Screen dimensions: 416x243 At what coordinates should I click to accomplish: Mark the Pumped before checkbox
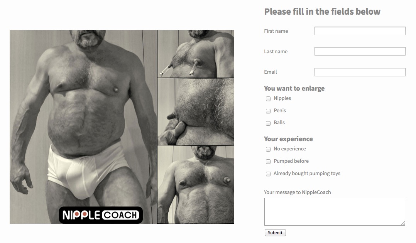(268, 161)
